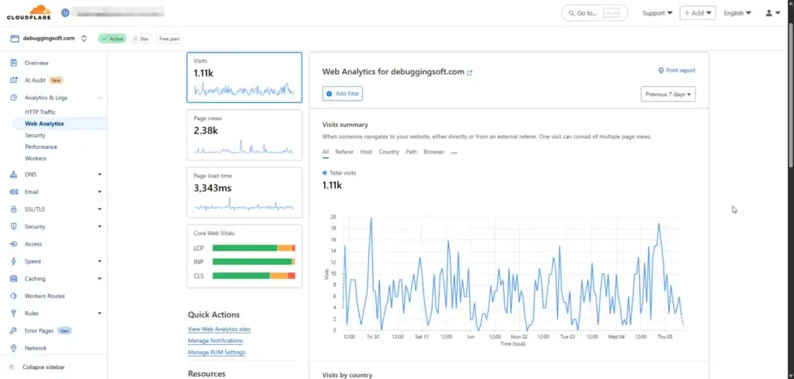
Task: Expand the Rules section arrow
Action: 99,313
